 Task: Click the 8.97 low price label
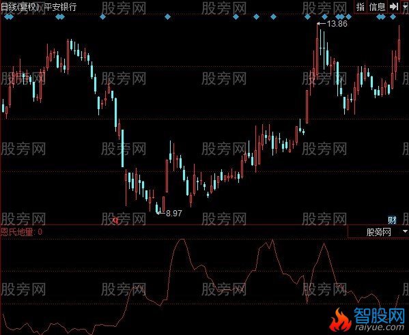173,214
